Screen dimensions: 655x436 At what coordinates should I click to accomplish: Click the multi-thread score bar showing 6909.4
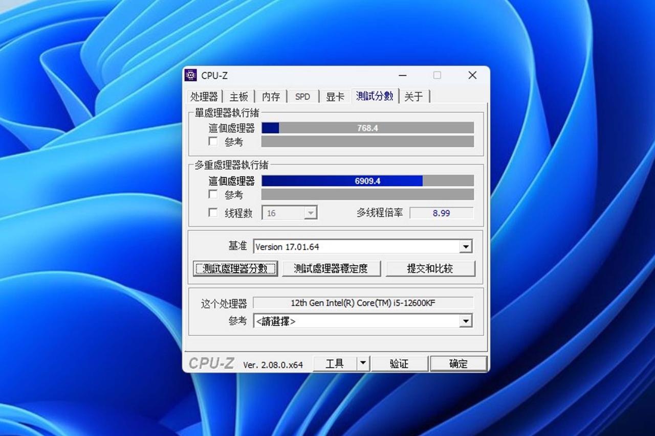click(x=367, y=181)
